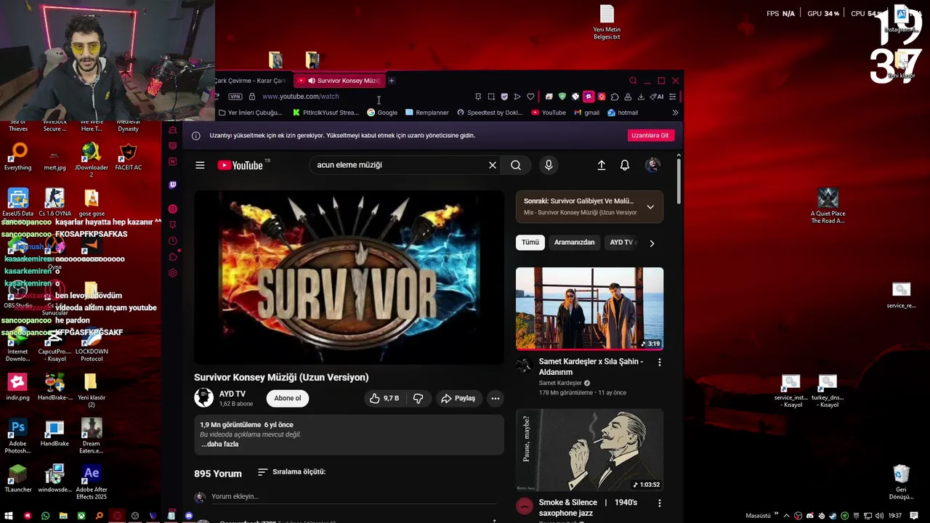The width and height of the screenshot is (930, 523).
Task: Open Twitch icon in browser sidebar
Action: click(173, 185)
